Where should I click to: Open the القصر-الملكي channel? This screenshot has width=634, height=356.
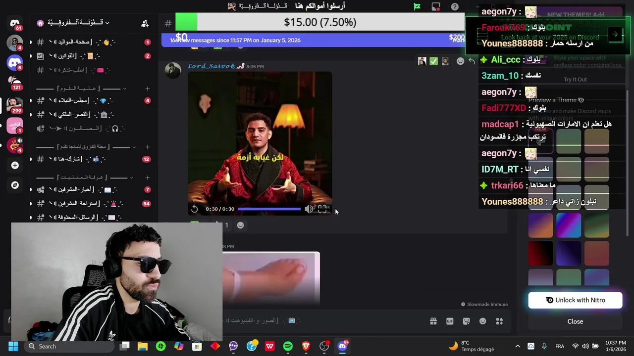[x=93, y=114]
